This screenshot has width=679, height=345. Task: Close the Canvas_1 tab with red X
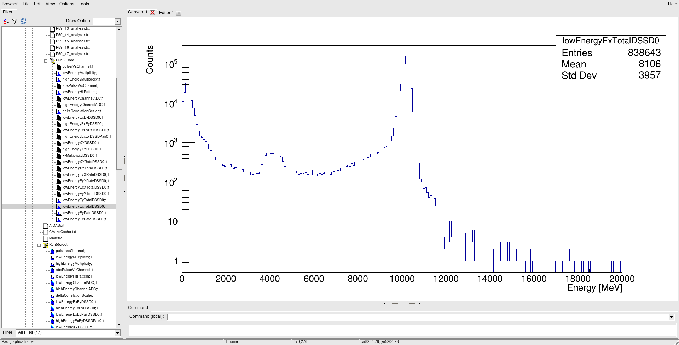pyautogui.click(x=152, y=13)
